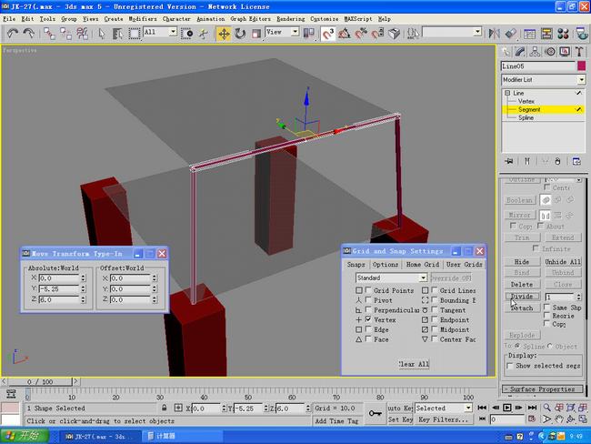
Task: Open the Modifiers menu
Action: point(143,19)
